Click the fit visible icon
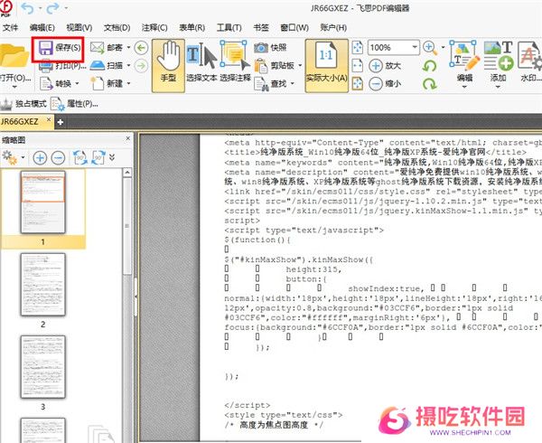Image resolution: width=542 pixels, height=443 pixels. pos(358,84)
